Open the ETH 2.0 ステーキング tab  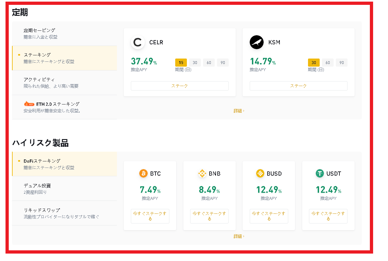64,107
